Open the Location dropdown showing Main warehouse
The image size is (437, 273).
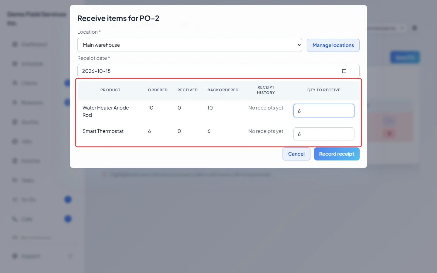[189, 45]
